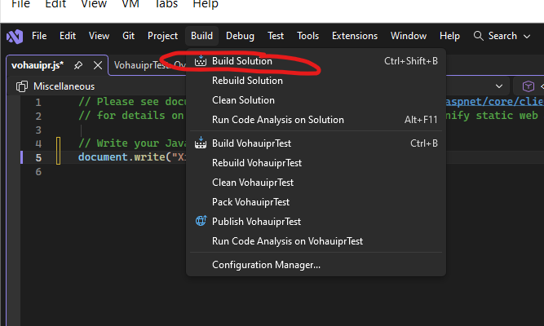Expand the navigation dropdown chevron beside cube icon
This screenshot has height=326, width=544.
coord(499,86)
